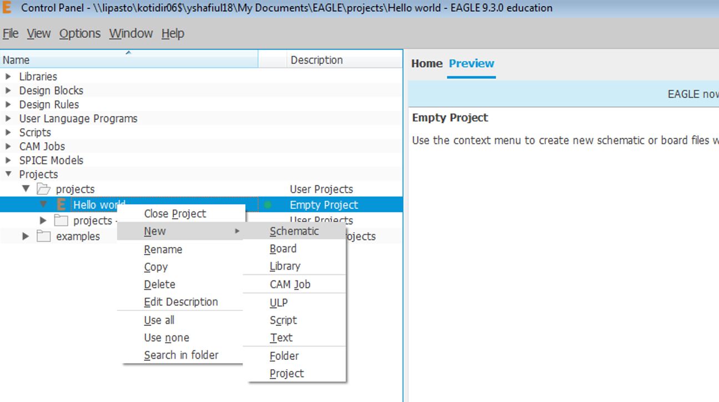
Task: Click the Hello world project E icon
Action: [62, 205]
